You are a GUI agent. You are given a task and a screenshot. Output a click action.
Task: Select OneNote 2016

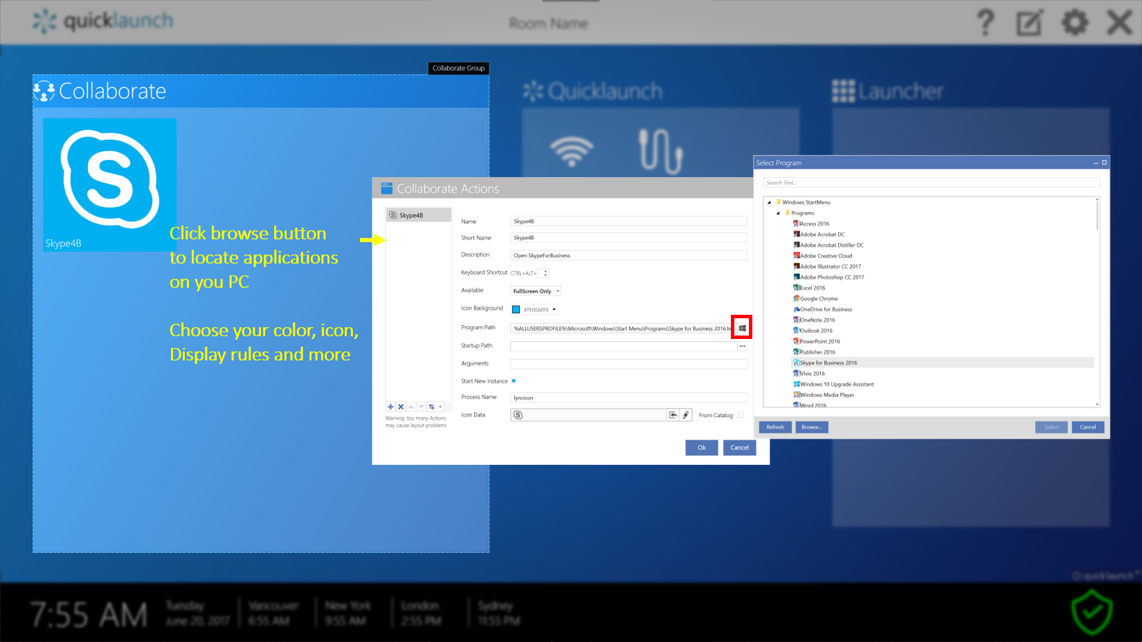814,320
